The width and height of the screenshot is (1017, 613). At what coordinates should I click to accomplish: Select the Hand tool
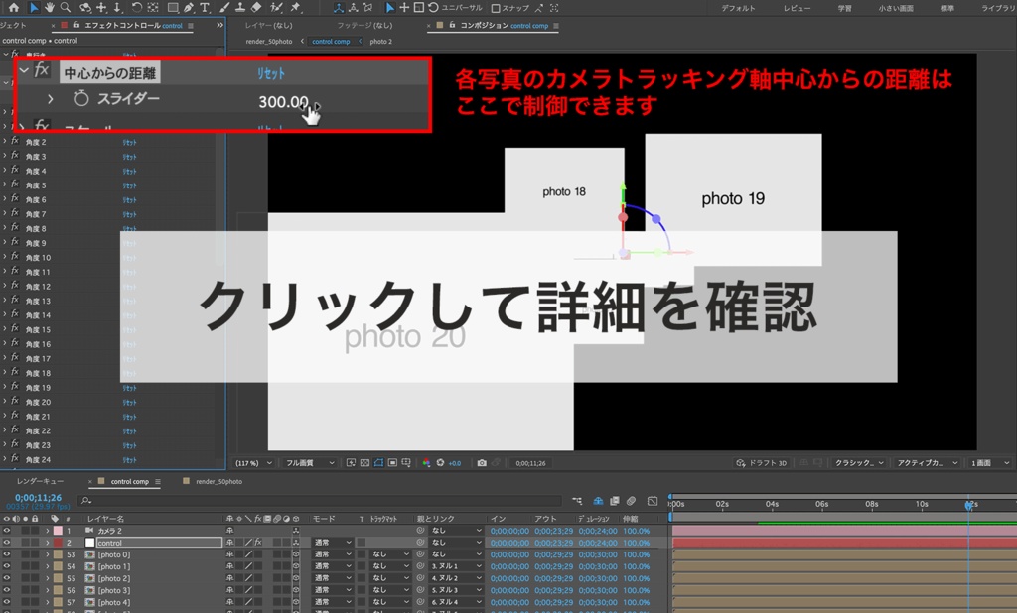point(50,8)
